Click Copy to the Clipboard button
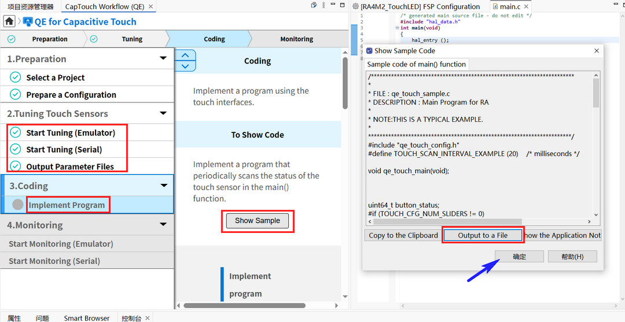 pos(403,235)
